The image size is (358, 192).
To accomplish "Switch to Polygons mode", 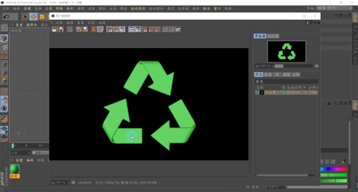I will coord(4,81).
